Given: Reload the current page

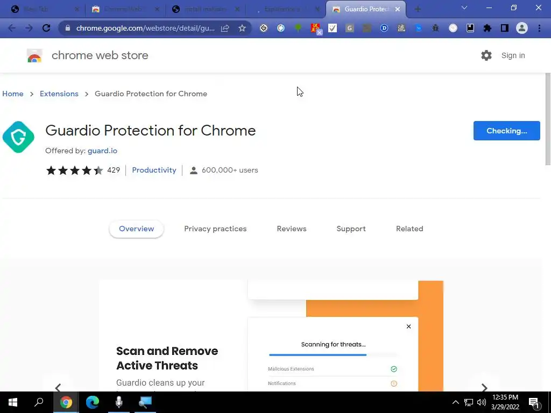Looking at the screenshot, I should coord(46,28).
